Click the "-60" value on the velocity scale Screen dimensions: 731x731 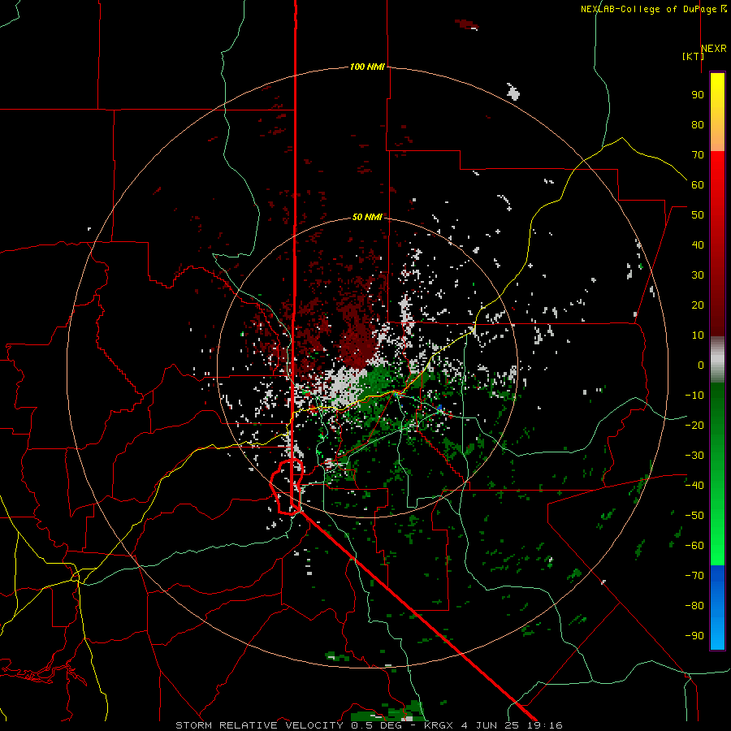tap(694, 546)
